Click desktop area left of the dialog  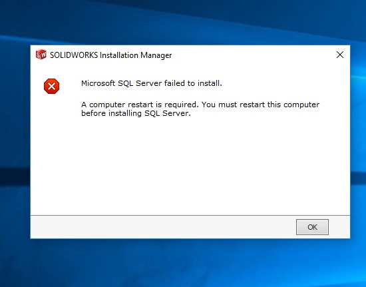pos(15,140)
